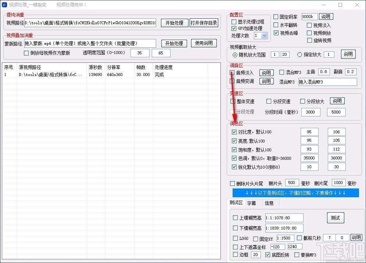
Task: Select the 指定放大 radio button
Action: pos(299,54)
